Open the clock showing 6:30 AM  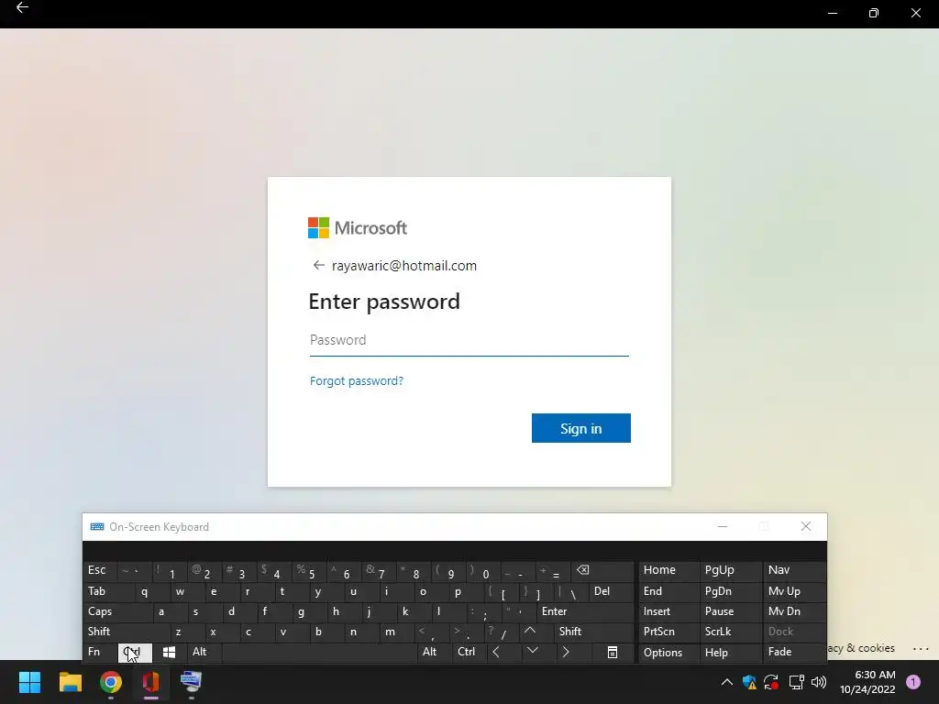pos(867,682)
